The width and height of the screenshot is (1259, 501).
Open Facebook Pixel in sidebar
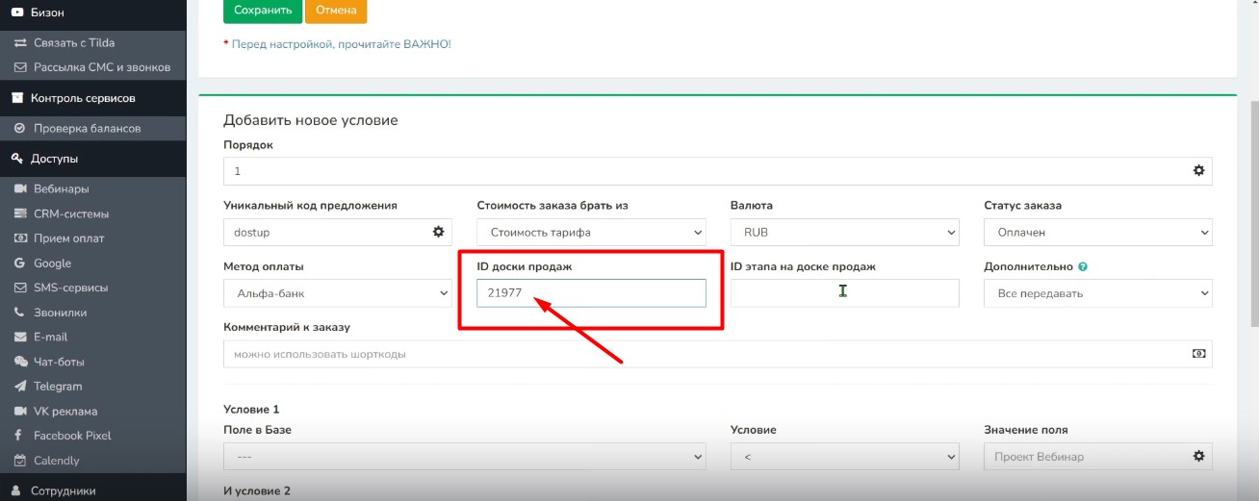[x=72, y=436]
